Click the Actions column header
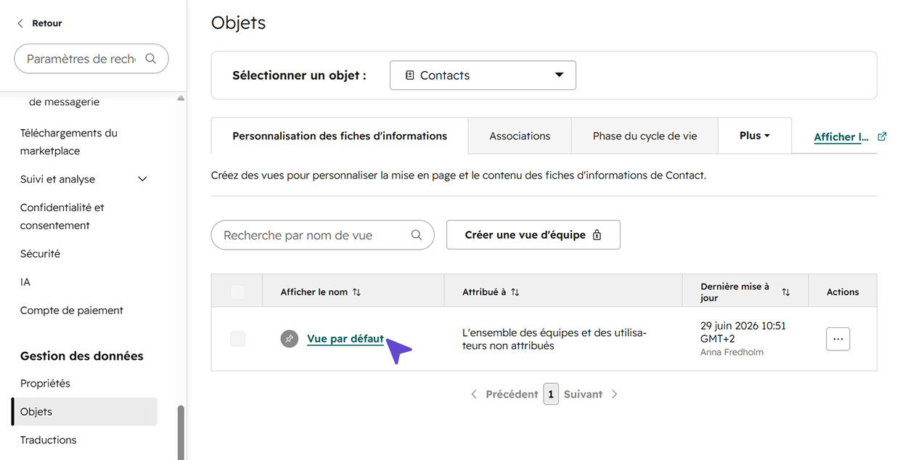The height and width of the screenshot is (460, 900). pos(843,292)
